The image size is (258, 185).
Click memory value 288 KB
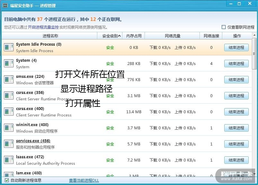click(134, 64)
